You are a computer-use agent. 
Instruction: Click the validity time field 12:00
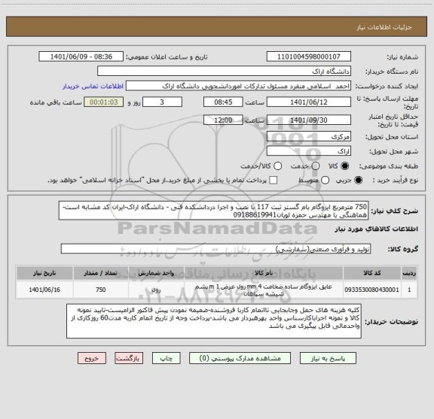pos(223,120)
